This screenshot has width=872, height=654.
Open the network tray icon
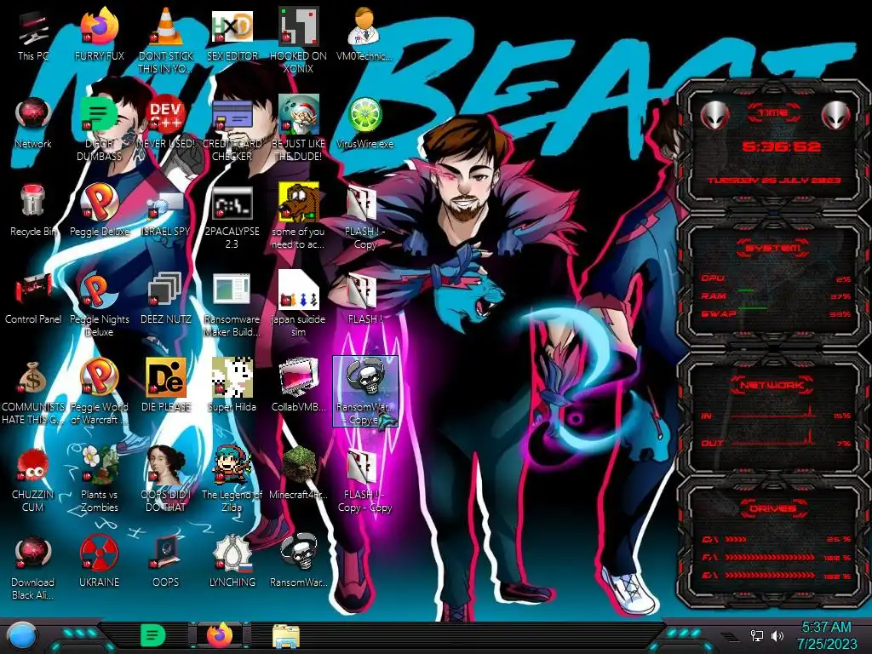point(757,635)
